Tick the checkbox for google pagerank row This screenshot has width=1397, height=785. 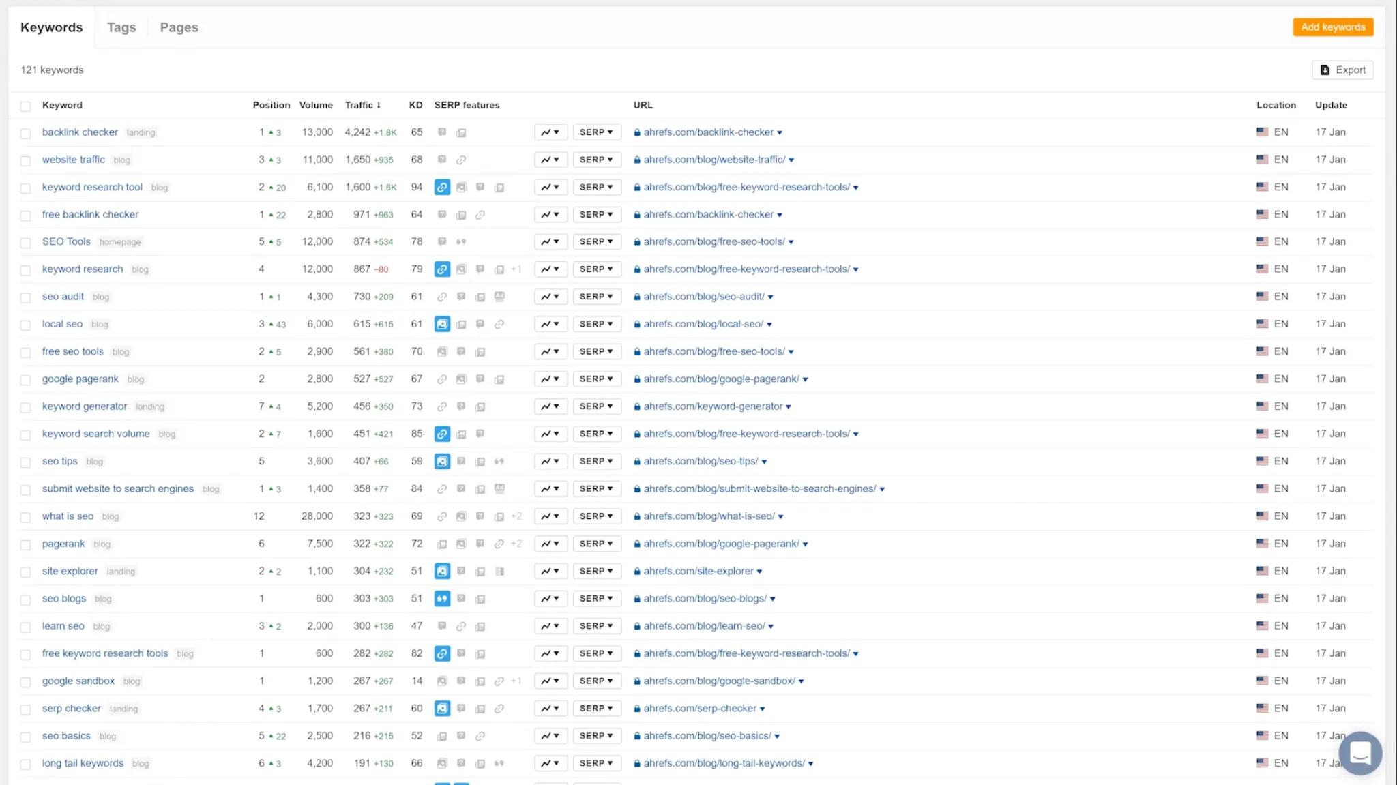point(25,380)
